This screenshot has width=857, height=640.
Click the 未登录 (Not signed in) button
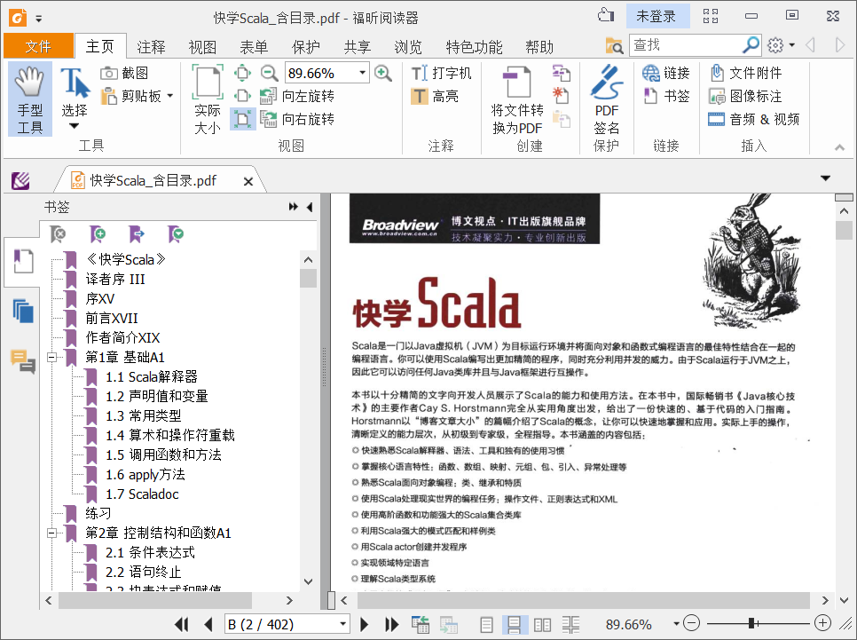click(x=657, y=16)
